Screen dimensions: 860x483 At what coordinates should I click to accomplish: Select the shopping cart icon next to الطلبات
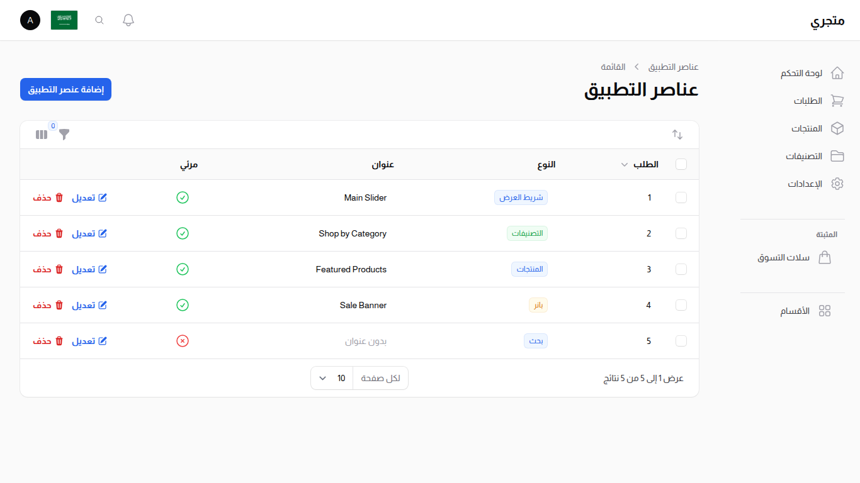coord(837,101)
